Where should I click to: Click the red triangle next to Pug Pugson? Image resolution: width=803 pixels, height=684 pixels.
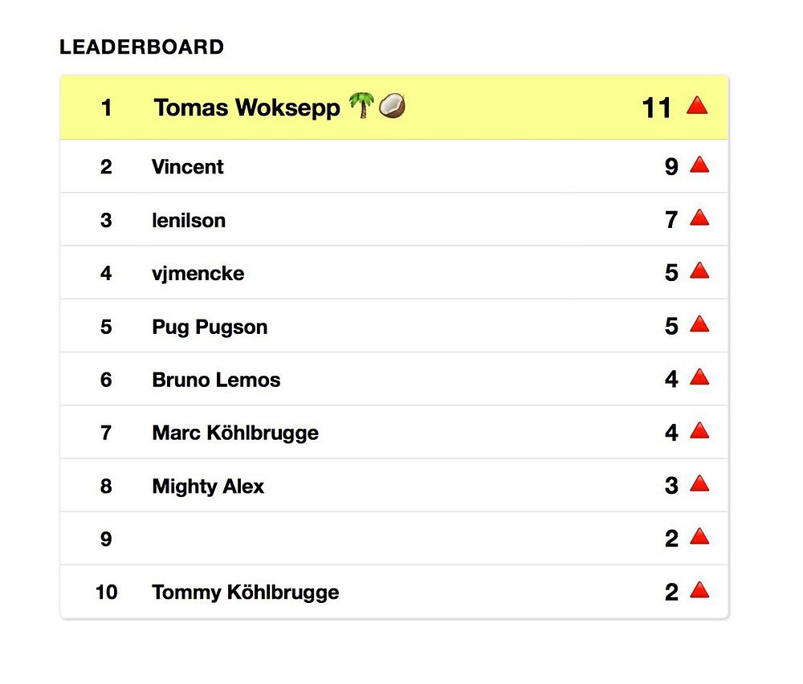pos(699,324)
